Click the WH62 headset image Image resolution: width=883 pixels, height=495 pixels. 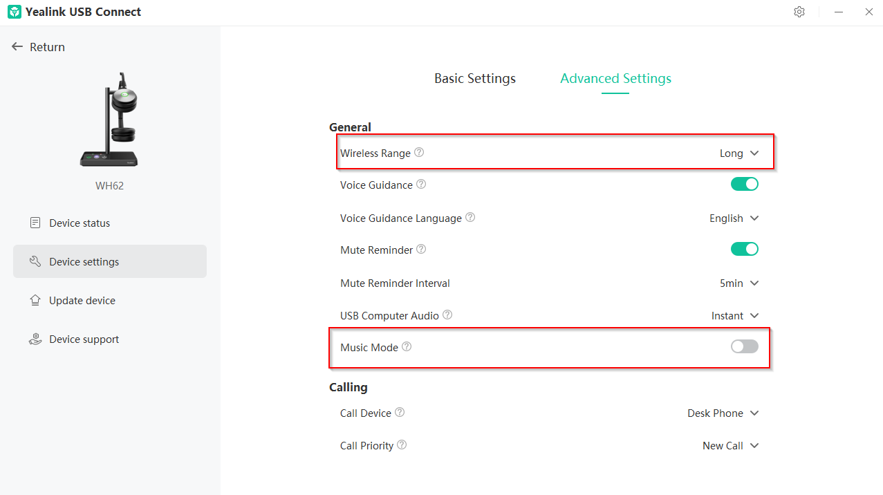[x=109, y=120]
